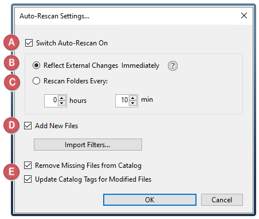This screenshot has width=259, height=219.
Task: Open the Import Filters dialog
Action: (88, 145)
